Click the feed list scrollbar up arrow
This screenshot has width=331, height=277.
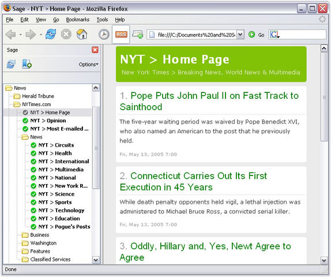[96, 88]
